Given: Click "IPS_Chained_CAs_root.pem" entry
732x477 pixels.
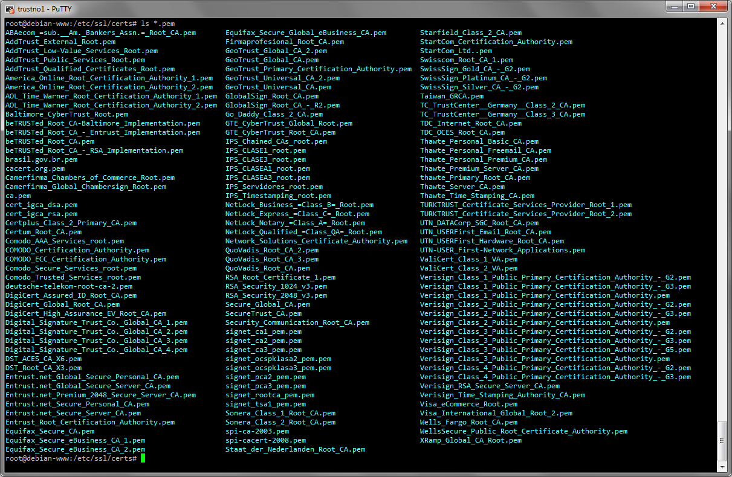Looking at the screenshot, I should [276, 141].
